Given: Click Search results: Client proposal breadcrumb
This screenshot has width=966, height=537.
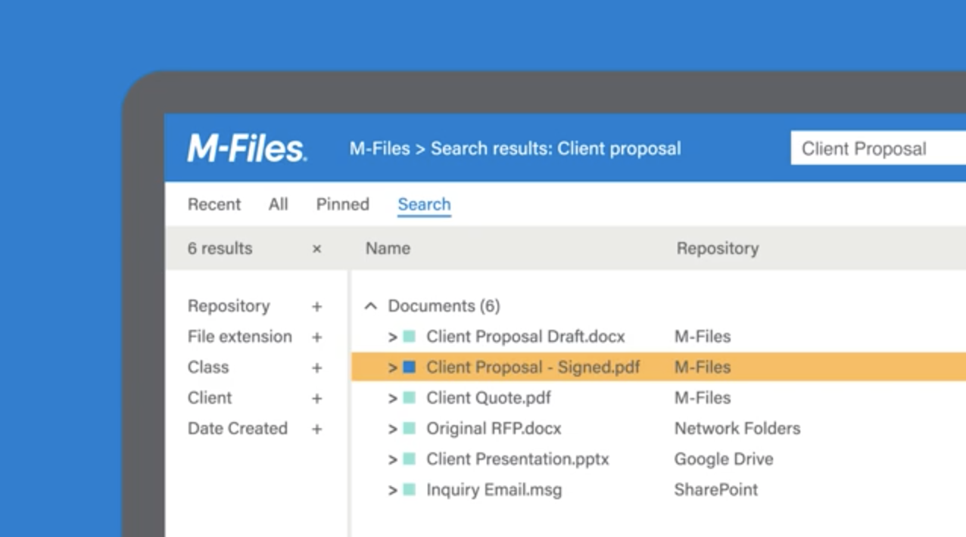Looking at the screenshot, I should point(556,149).
